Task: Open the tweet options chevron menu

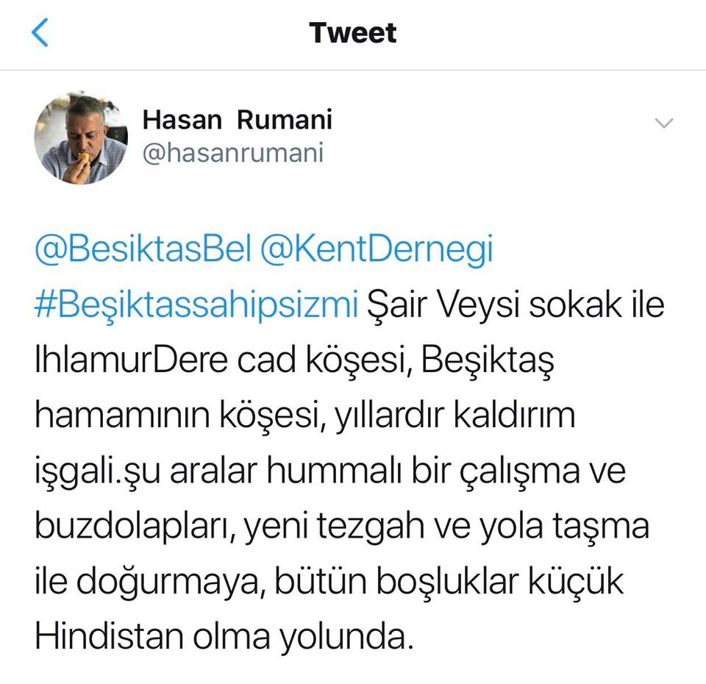Action: [x=664, y=123]
